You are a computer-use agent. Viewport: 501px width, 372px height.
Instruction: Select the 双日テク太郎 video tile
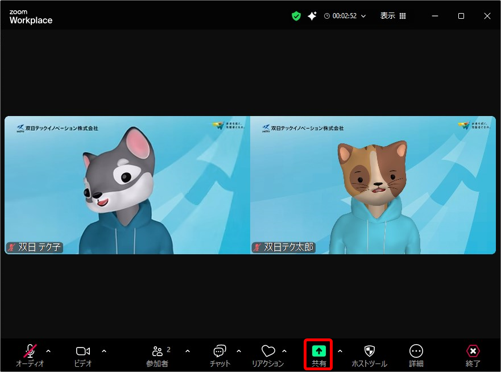click(373, 185)
